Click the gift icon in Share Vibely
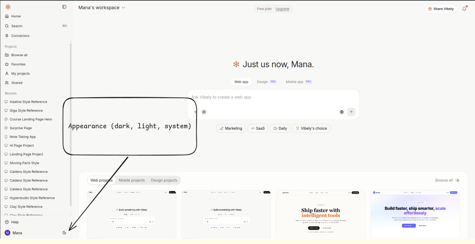 430,9
